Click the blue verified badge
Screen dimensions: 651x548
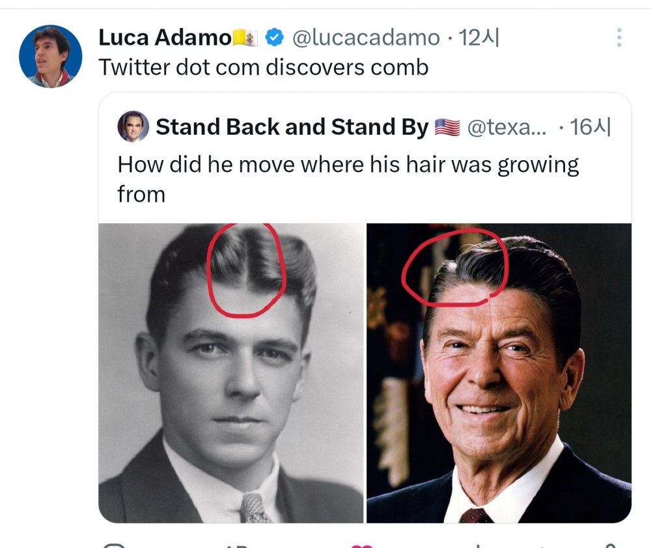pos(275,38)
